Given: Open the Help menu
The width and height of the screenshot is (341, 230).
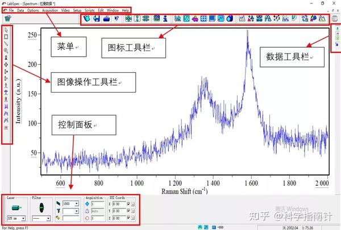Looking at the screenshot, I should tap(125, 10).
